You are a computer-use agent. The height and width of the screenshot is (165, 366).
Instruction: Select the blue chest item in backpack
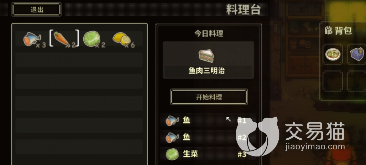[357, 54]
